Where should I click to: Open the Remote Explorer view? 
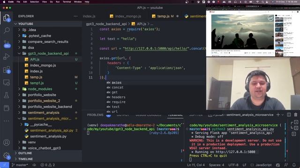click(x=7, y=83)
